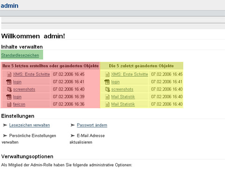Viewport: 225px width, 171px height.
Task: Click the date 07.02.2006 16:39 in red table
Action: pos(68,97)
